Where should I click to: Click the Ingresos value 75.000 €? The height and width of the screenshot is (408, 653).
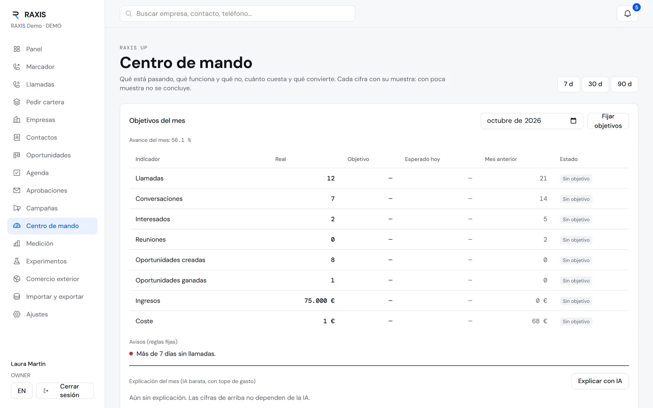pos(320,301)
